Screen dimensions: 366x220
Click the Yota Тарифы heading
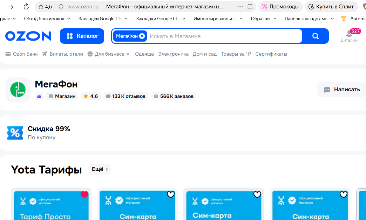(x=46, y=170)
